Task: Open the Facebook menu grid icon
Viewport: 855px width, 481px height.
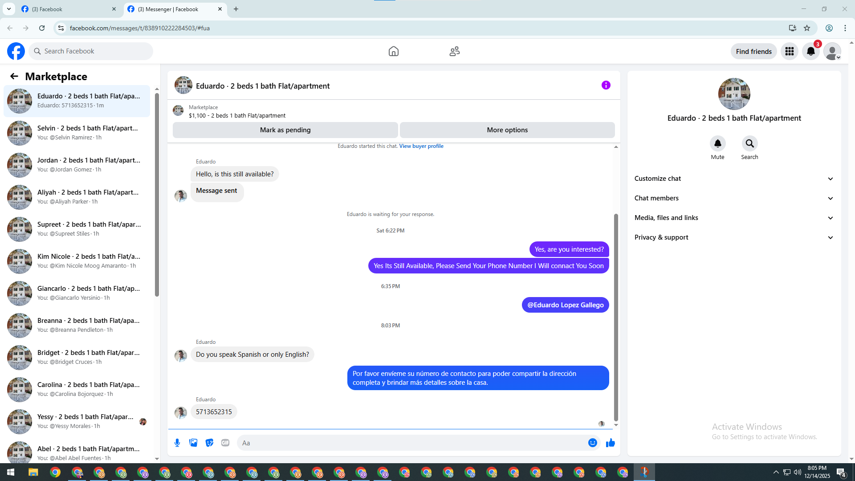Action: pyautogui.click(x=789, y=51)
